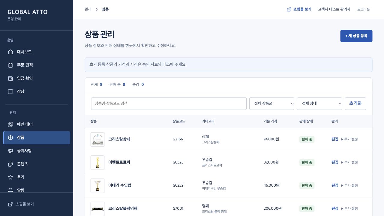This screenshot has height=216, width=384.
Task: Open 입금 확인 menu
Action: (x=37, y=78)
